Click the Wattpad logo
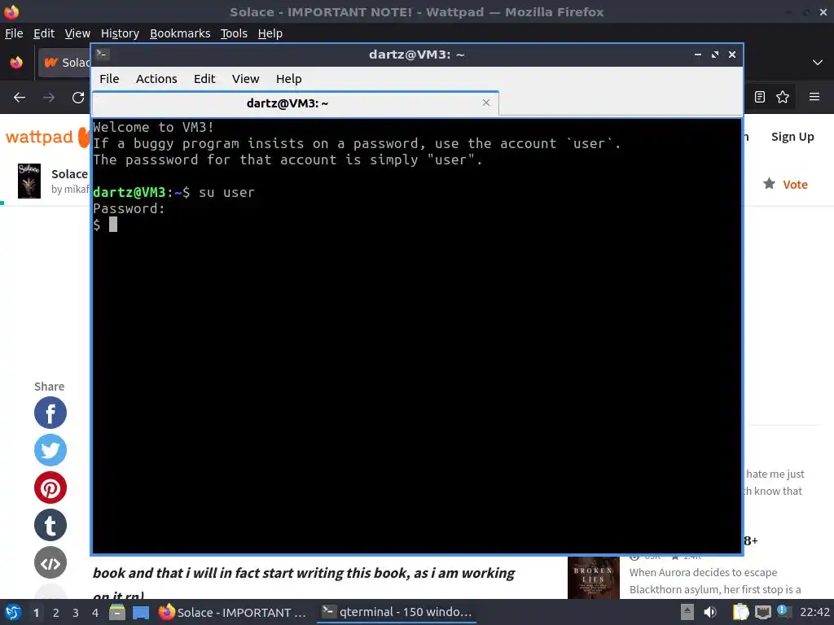This screenshot has width=834, height=625. tap(46, 137)
